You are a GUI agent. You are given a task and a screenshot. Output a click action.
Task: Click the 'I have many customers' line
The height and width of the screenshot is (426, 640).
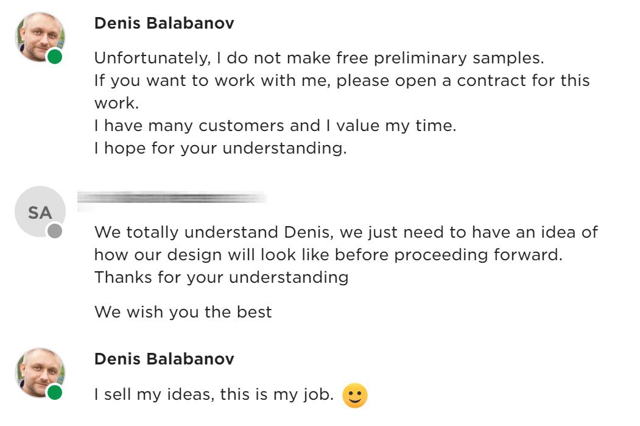(x=275, y=126)
